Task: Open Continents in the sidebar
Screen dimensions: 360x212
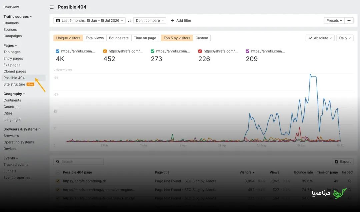Action: coord(12,100)
